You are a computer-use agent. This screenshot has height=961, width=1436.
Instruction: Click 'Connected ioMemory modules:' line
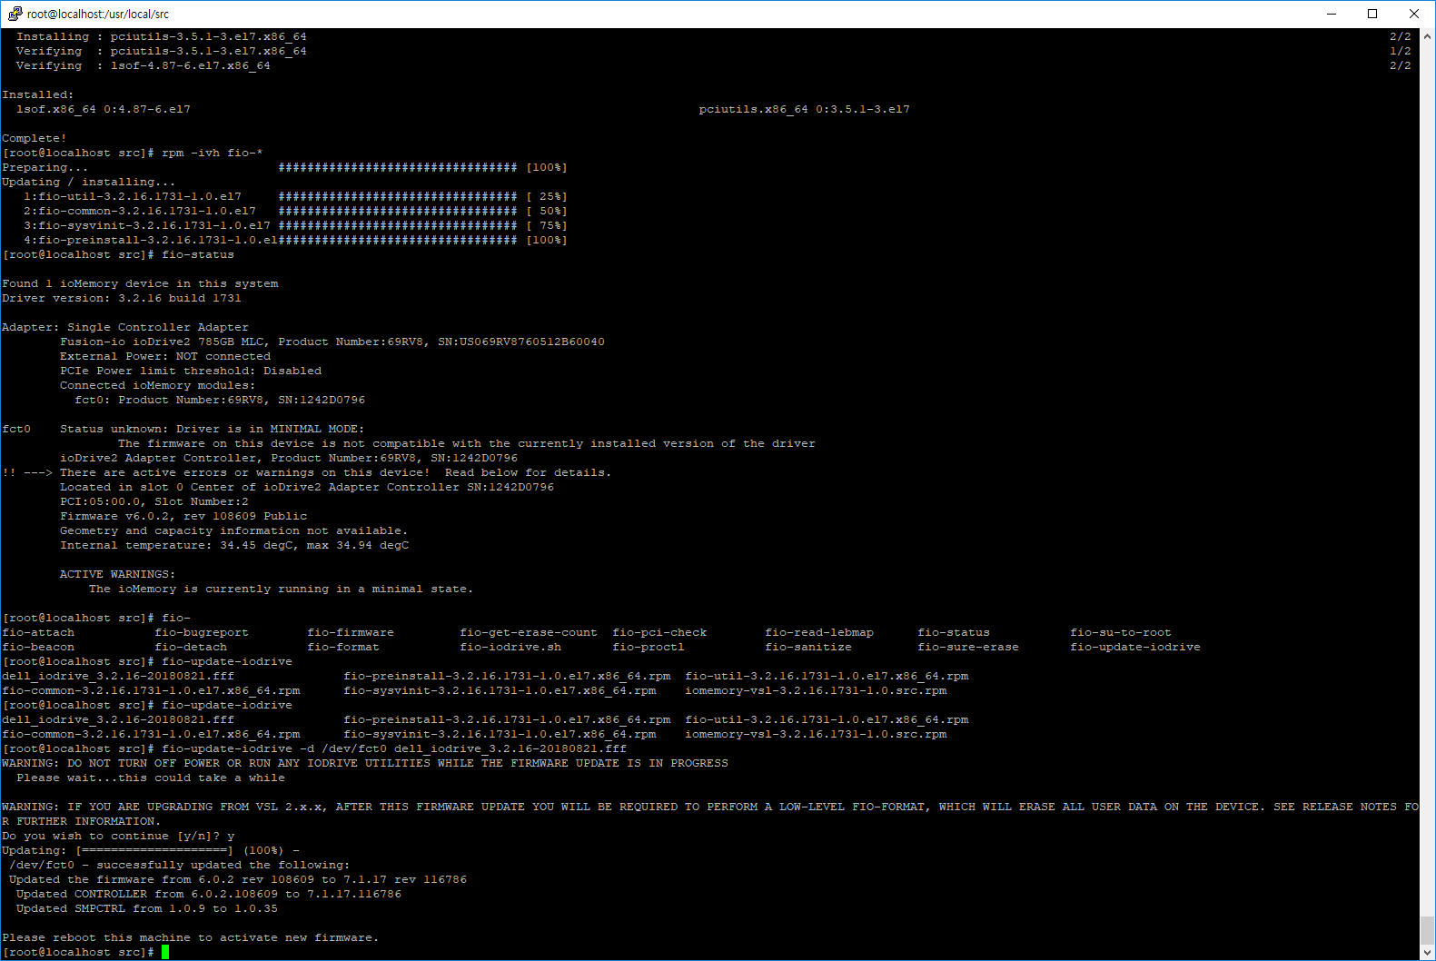coord(158,385)
